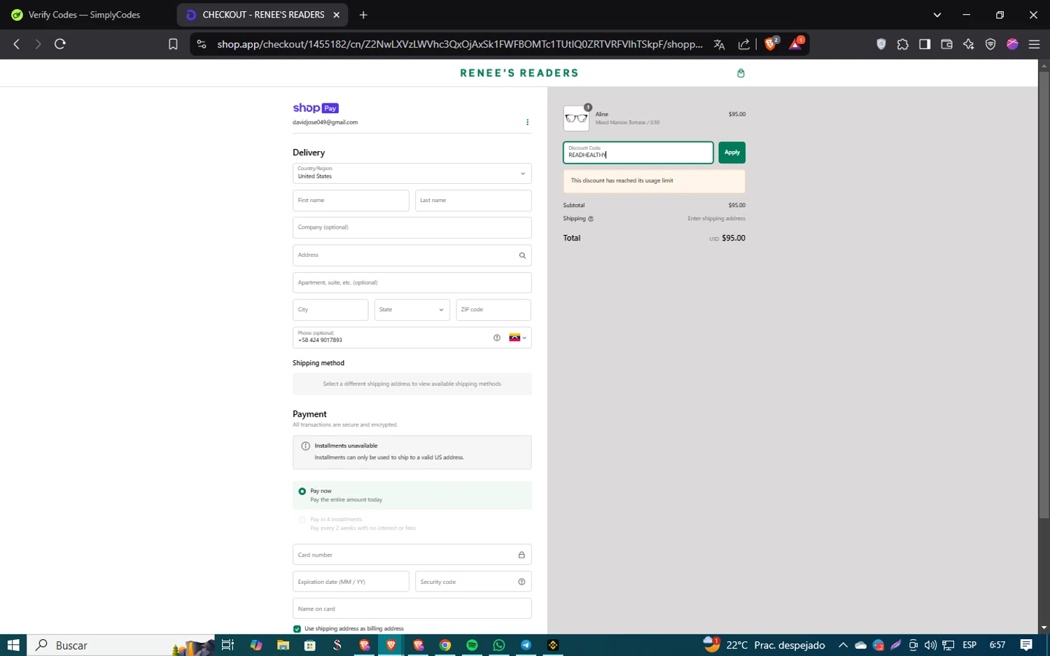1050x656 pixels.
Task: Click the Apartment, suite, etc. field
Action: pos(412,283)
